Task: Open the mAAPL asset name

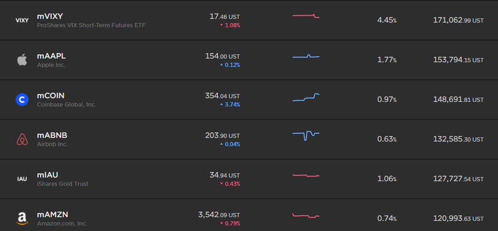Action: click(x=51, y=56)
